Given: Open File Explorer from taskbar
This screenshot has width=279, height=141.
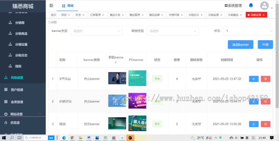Looking at the screenshot, I should click(x=81, y=138).
